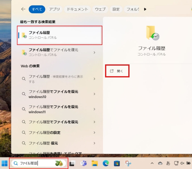Switch to the アプリ filter tab
This screenshot has height=169, width=192.
pyautogui.click(x=54, y=9)
